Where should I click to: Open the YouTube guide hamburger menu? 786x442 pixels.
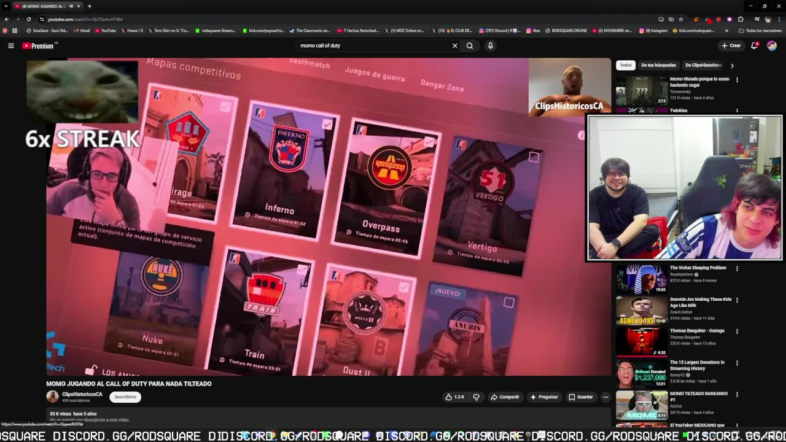[10, 45]
